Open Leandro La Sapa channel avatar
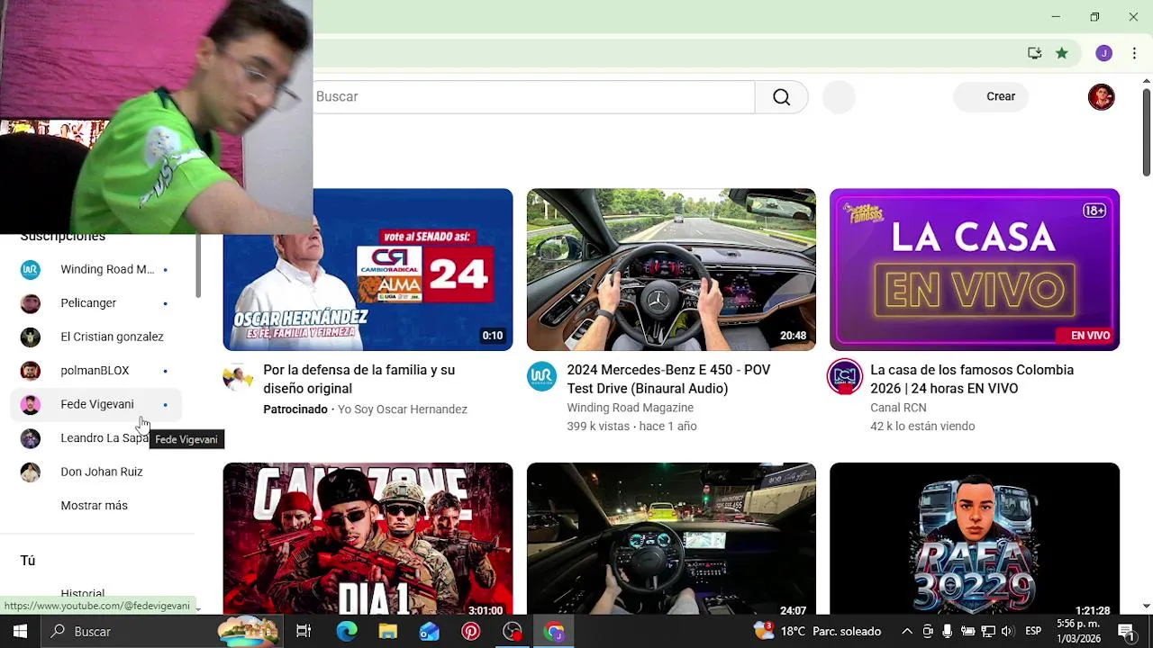1153x648 pixels. pyautogui.click(x=31, y=438)
